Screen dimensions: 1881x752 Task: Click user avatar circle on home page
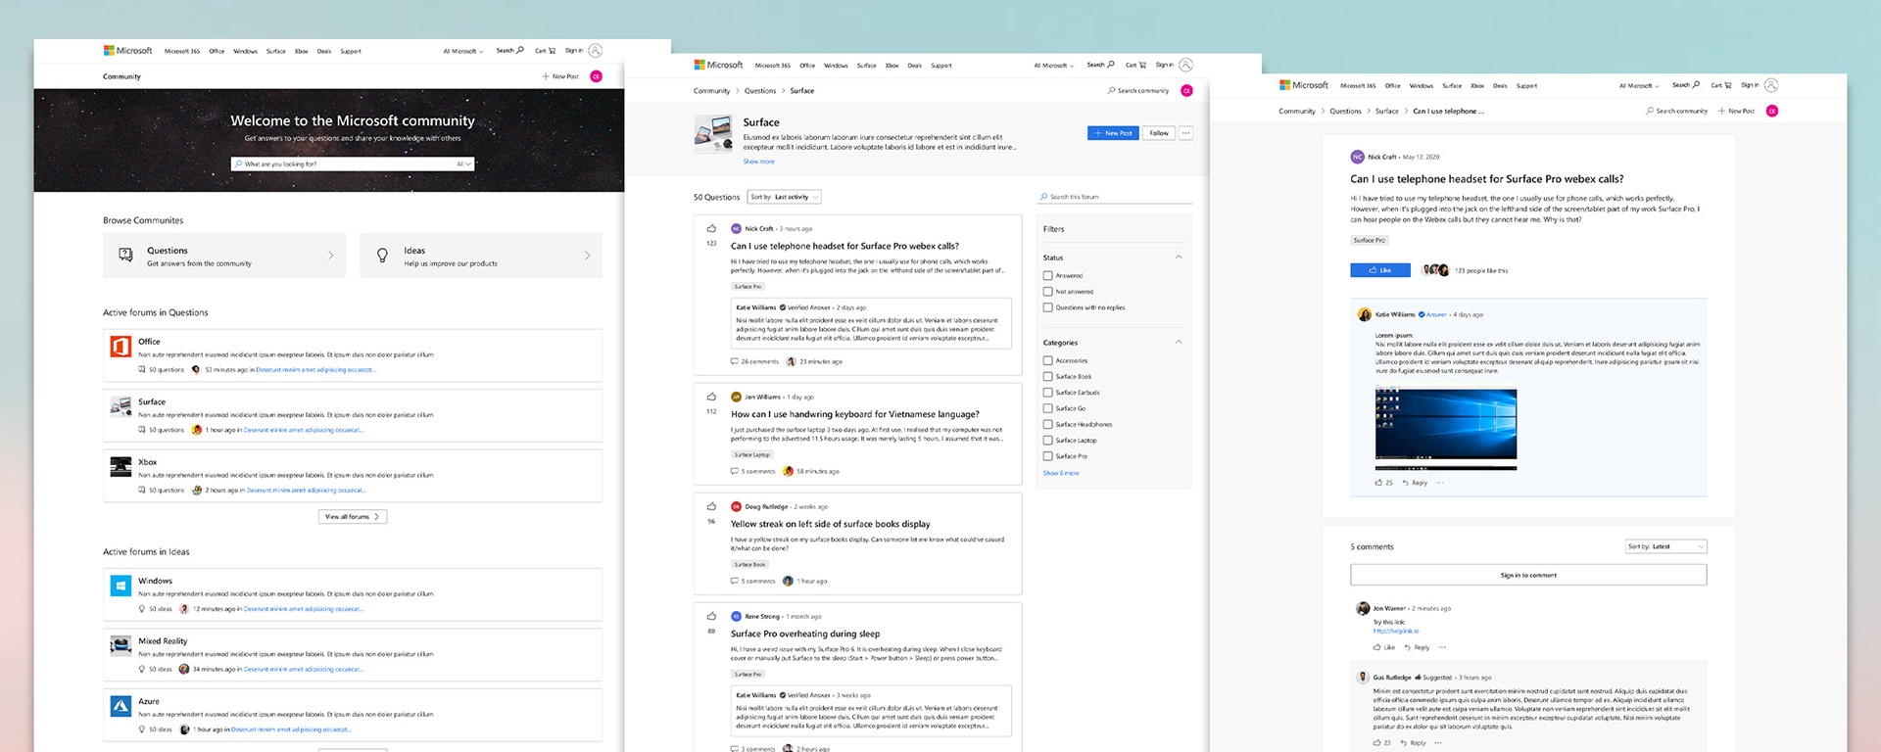(x=596, y=76)
